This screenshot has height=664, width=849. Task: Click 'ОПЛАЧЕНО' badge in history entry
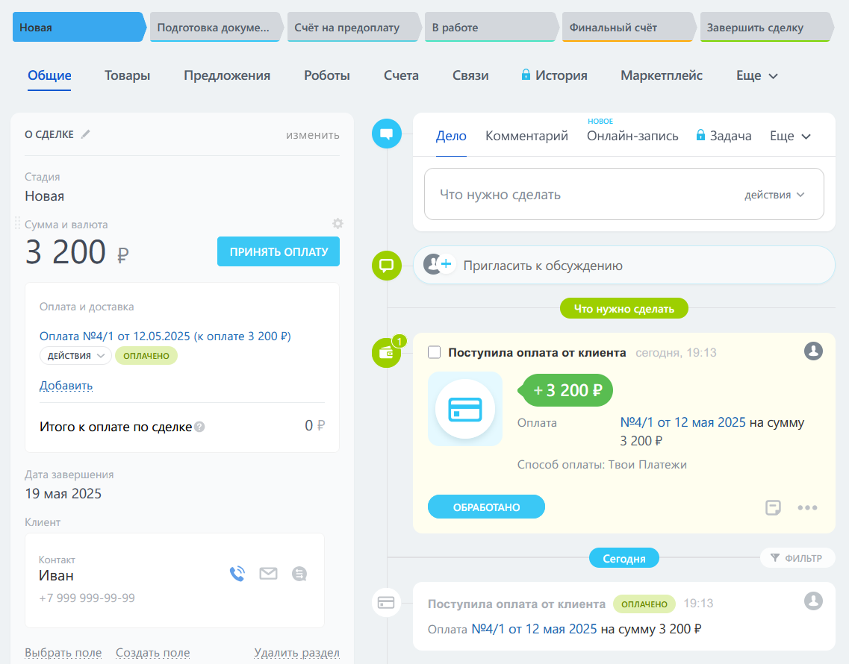644,604
